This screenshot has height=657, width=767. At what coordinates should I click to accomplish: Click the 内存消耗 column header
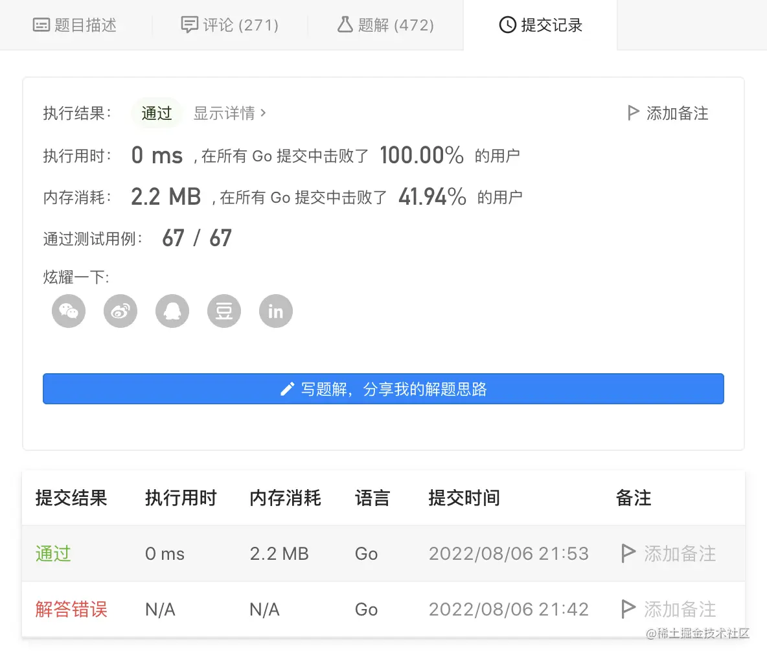coord(285,498)
